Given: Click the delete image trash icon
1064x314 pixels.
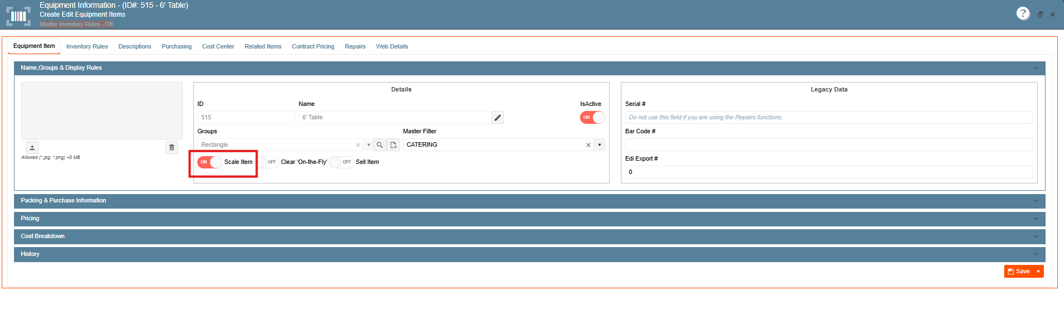Looking at the screenshot, I should point(172,147).
